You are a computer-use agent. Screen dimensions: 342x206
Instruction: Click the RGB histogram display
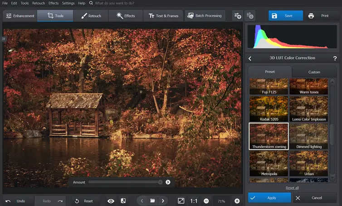click(x=292, y=36)
